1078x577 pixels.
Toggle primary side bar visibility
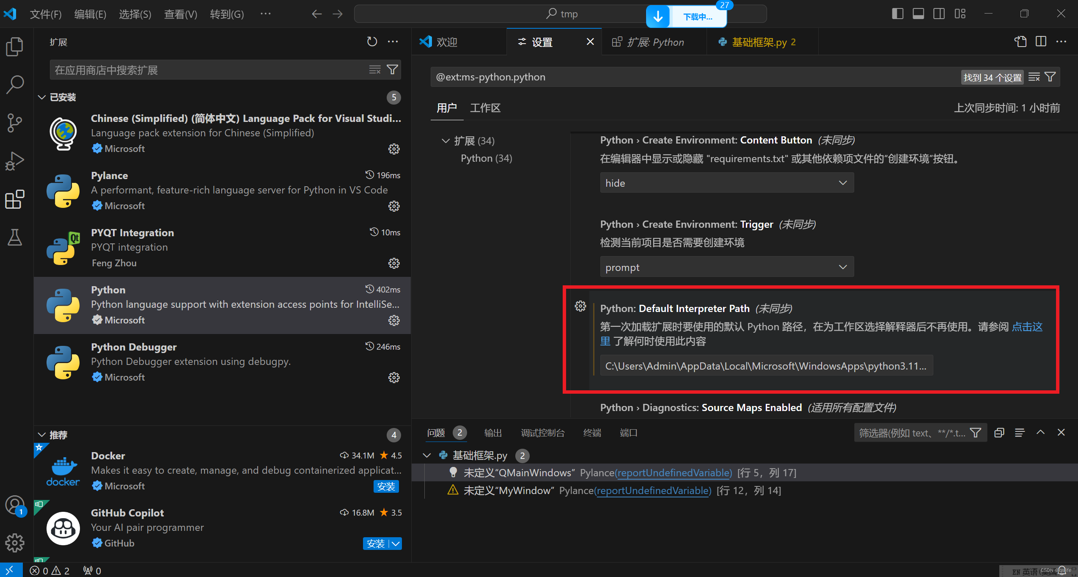tap(897, 14)
